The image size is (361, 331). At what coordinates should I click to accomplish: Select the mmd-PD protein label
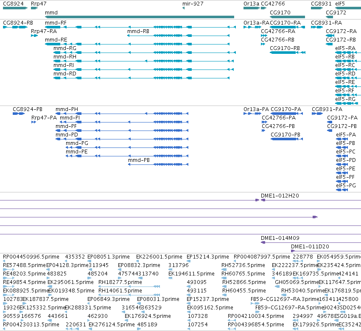[67, 135]
